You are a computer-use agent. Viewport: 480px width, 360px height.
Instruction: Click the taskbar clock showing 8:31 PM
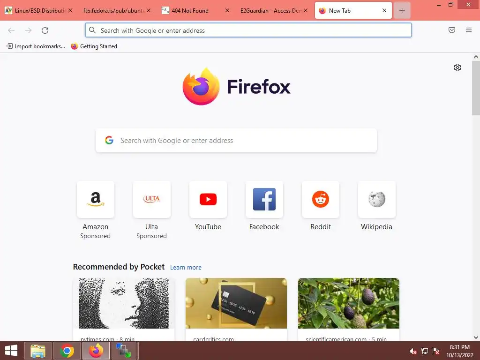click(x=459, y=351)
